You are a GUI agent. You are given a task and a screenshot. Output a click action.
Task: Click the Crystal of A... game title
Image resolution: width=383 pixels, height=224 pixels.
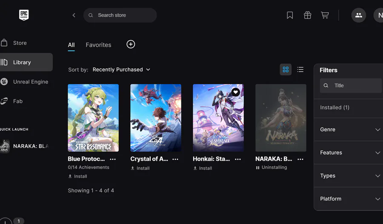149,159
